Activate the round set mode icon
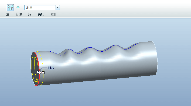Image resolution: width=191 pixels, height=106 pixels. 10,8
